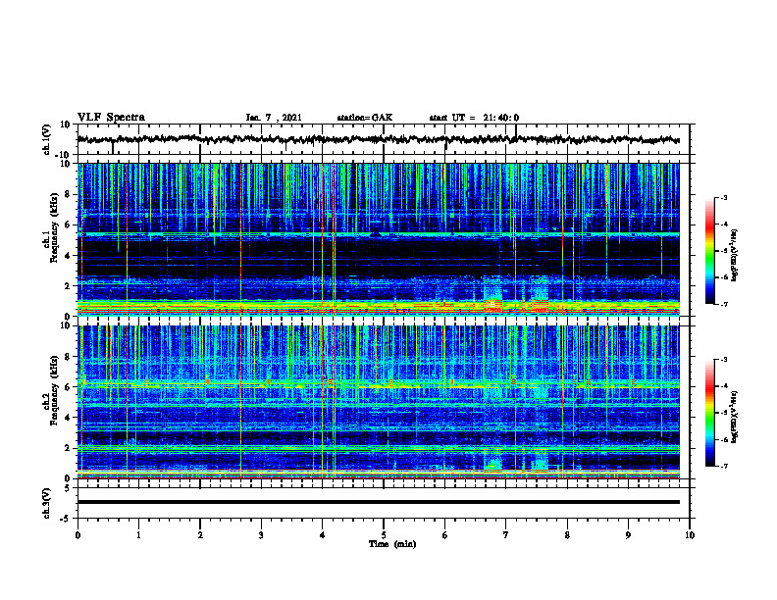This screenshot has width=777, height=600.
Task: Click the time axis tick label "6"
Action: point(445,535)
